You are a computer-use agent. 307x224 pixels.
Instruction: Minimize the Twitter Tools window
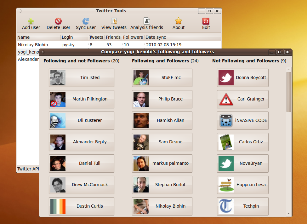202,11
